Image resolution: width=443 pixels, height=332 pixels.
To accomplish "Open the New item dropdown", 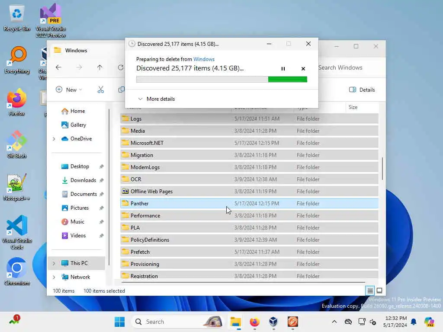I will [x=69, y=90].
